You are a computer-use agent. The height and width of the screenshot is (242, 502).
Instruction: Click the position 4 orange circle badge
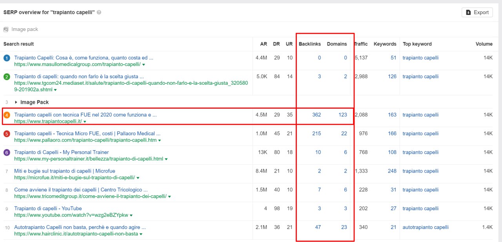click(7, 115)
